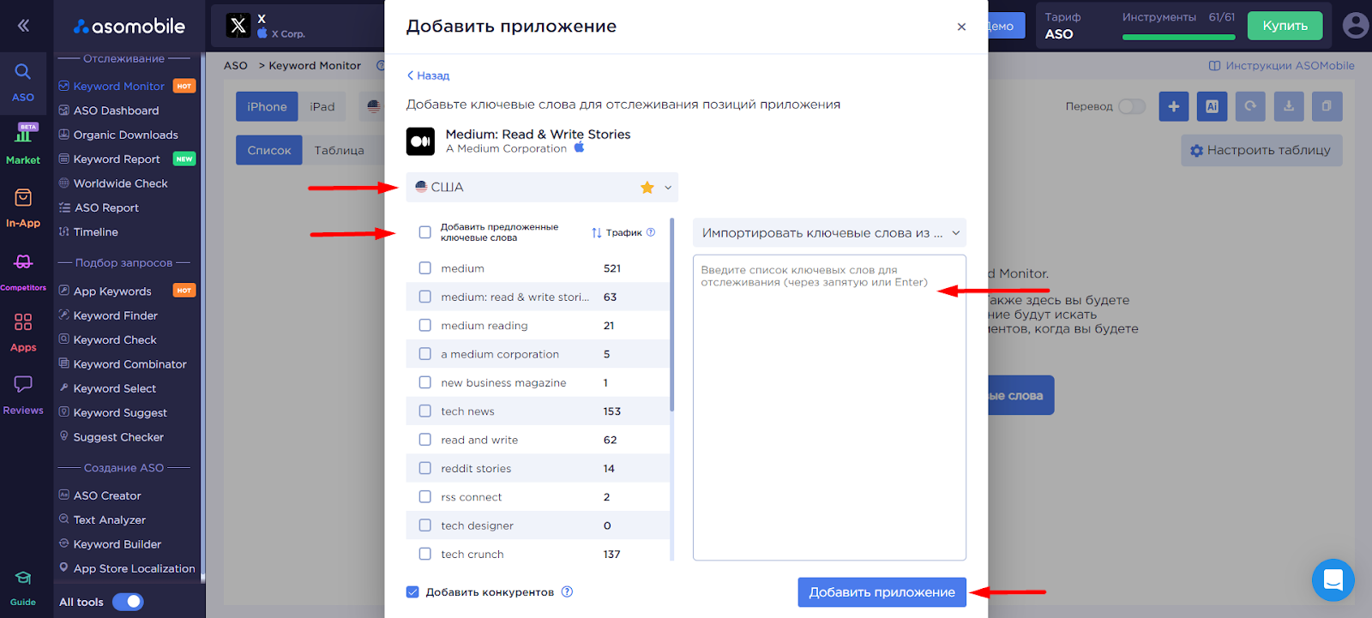1372x618 pixels.
Task: Open Инструкции ASOMobile link
Action: [x=1281, y=65]
